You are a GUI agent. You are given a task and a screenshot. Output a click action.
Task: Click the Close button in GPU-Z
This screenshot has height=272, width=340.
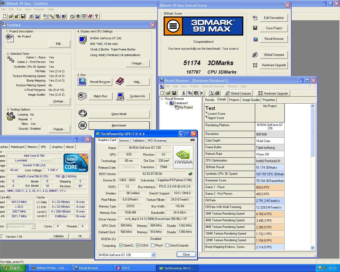click(186, 254)
